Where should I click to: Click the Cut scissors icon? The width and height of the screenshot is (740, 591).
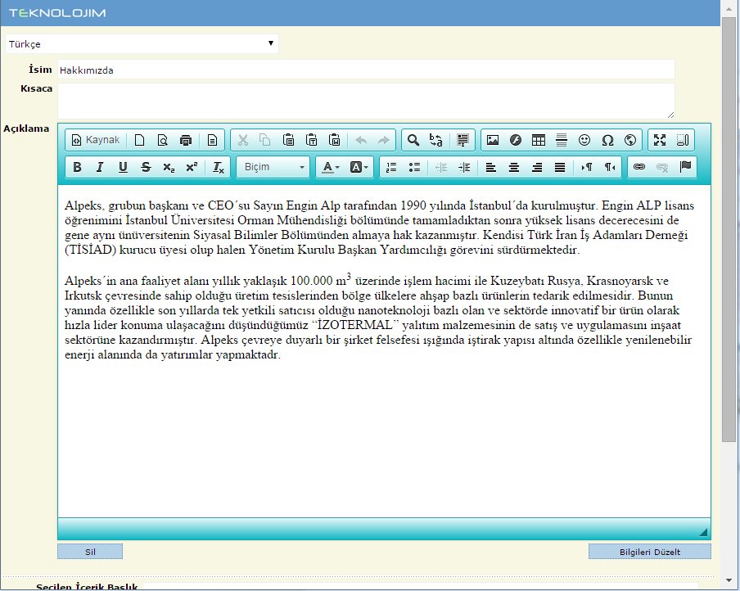[x=243, y=140]
